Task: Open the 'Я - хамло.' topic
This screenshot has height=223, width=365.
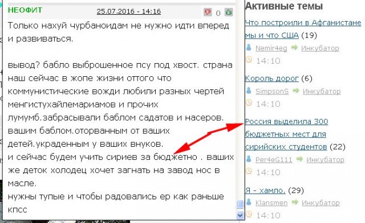Action: [265, 191]
